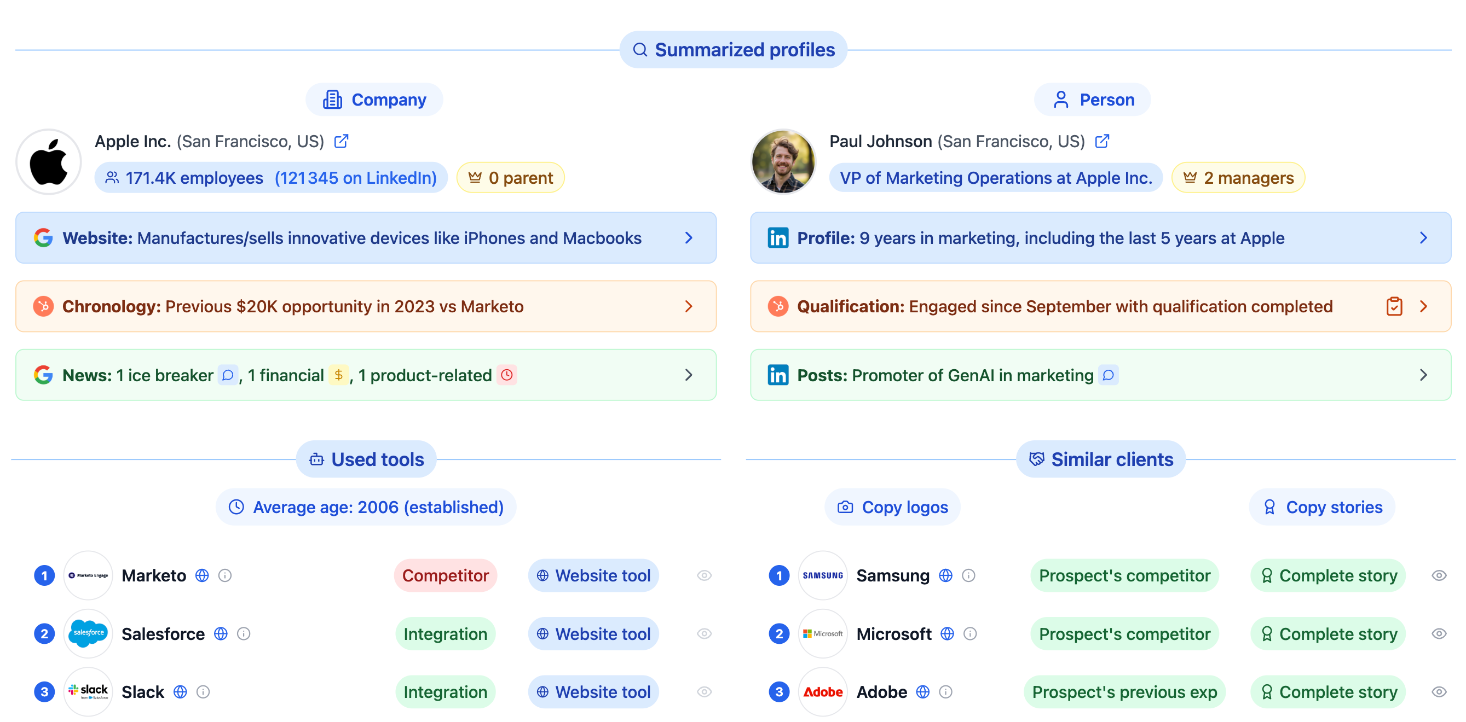Click Slack's Website tool badge

[593, 691]
